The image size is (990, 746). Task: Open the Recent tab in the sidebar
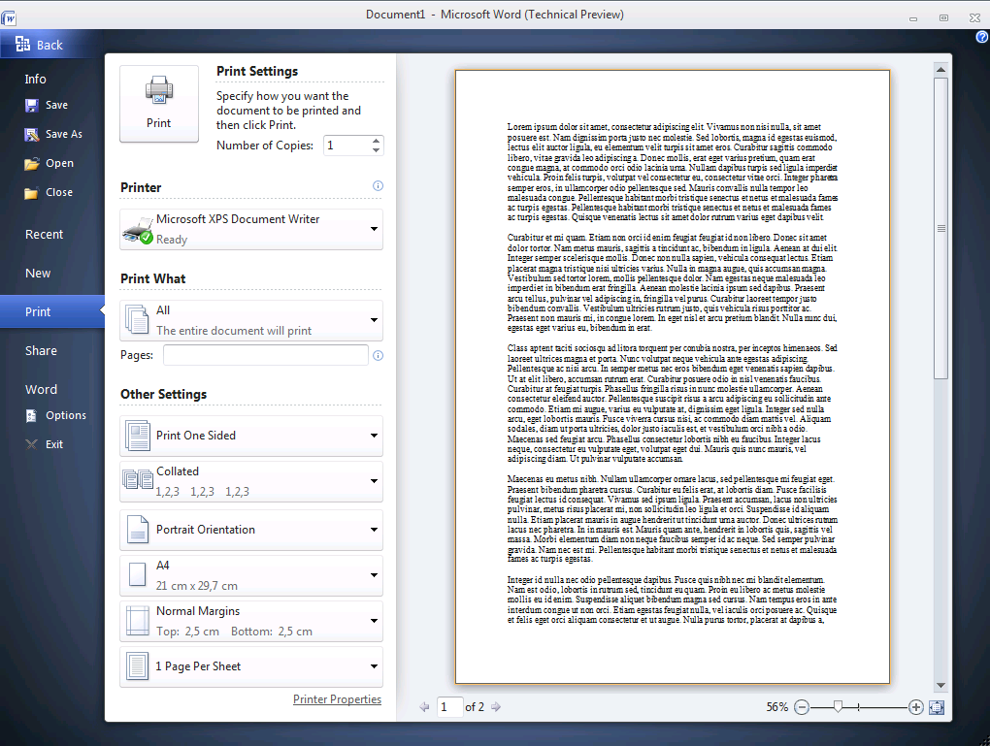click(x=44, y=234)
